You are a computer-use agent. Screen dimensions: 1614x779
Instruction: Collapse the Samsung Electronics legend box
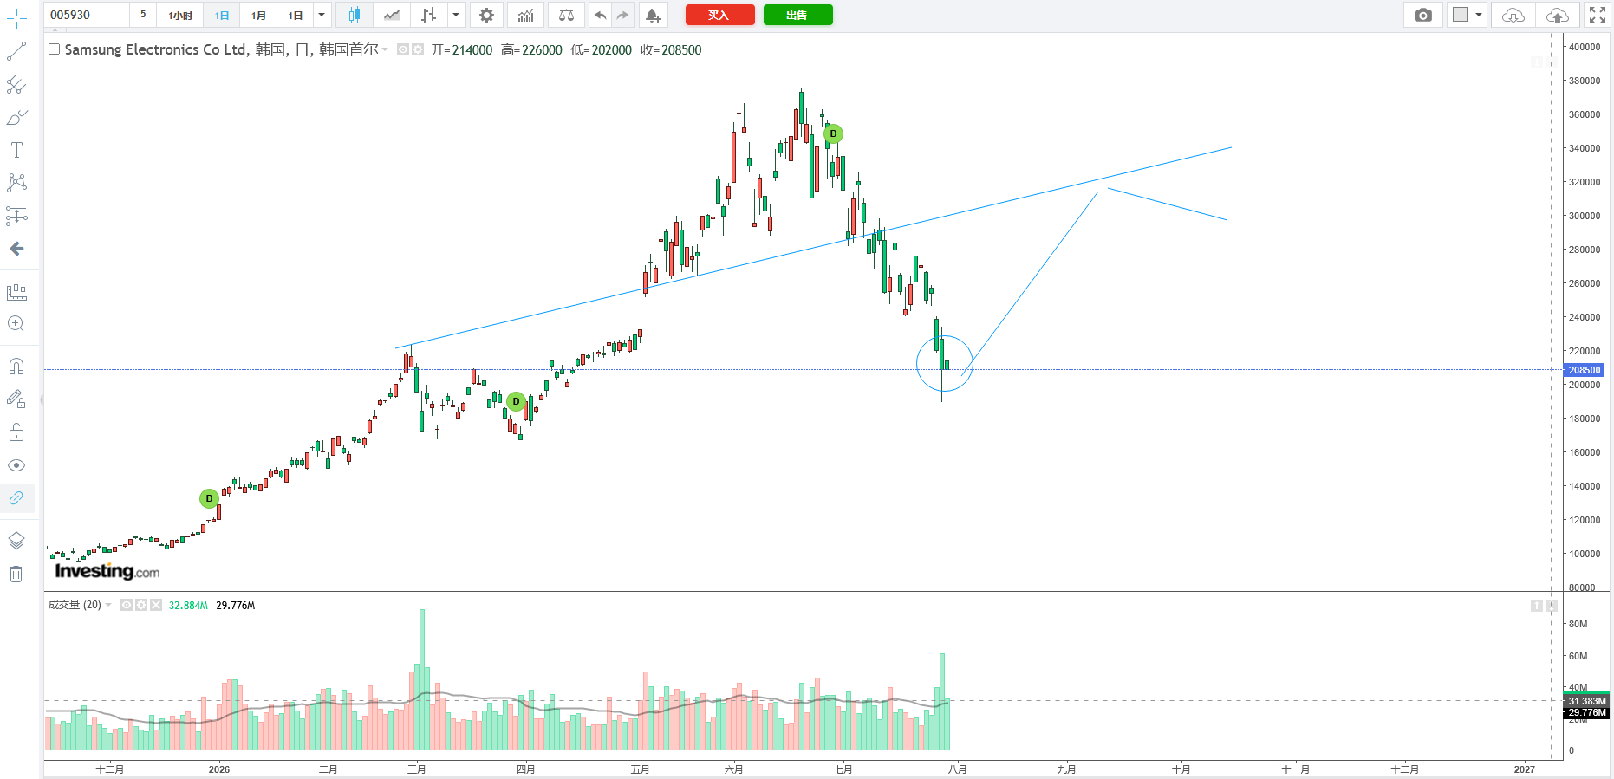(54, 49)
